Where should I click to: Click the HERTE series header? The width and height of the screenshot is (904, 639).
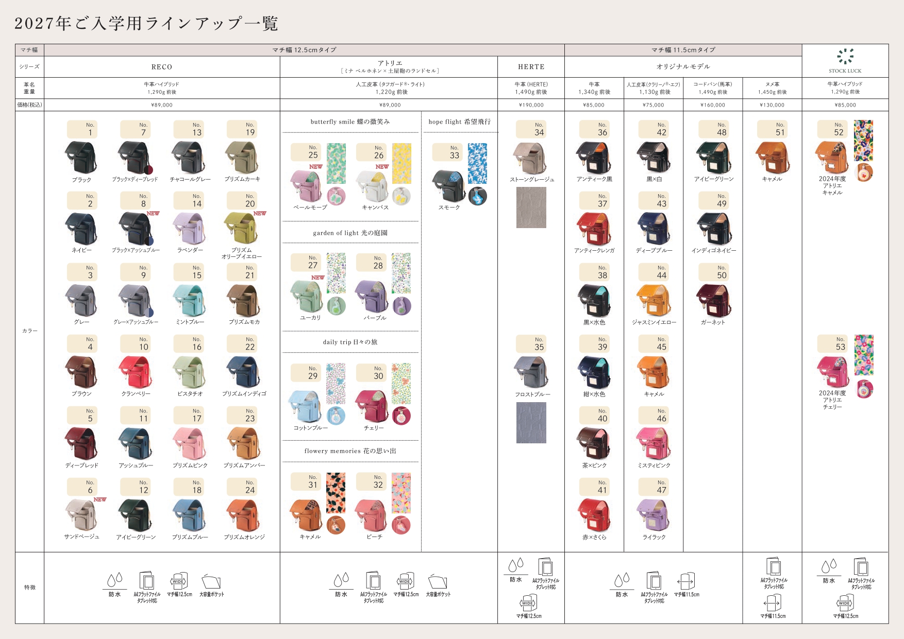[531, 67]
